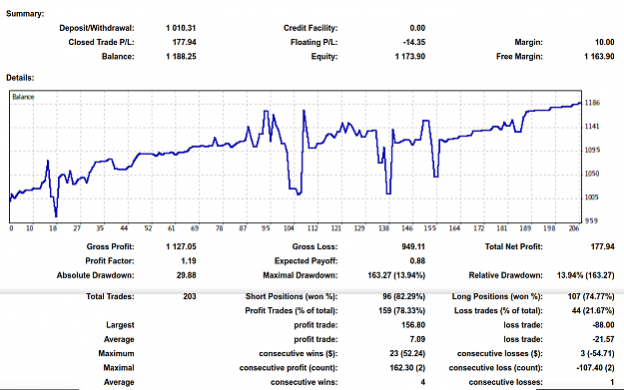Click the average loss trade value -21.57
This screenshot has width=624, height=390.
[603, 339]
